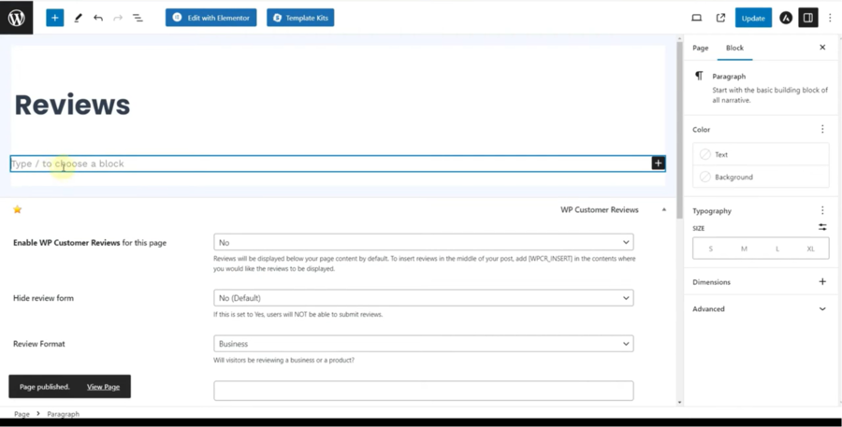Click the WordPress logo
This screenshot has width=842, height=427.
[x=16, y=18]
